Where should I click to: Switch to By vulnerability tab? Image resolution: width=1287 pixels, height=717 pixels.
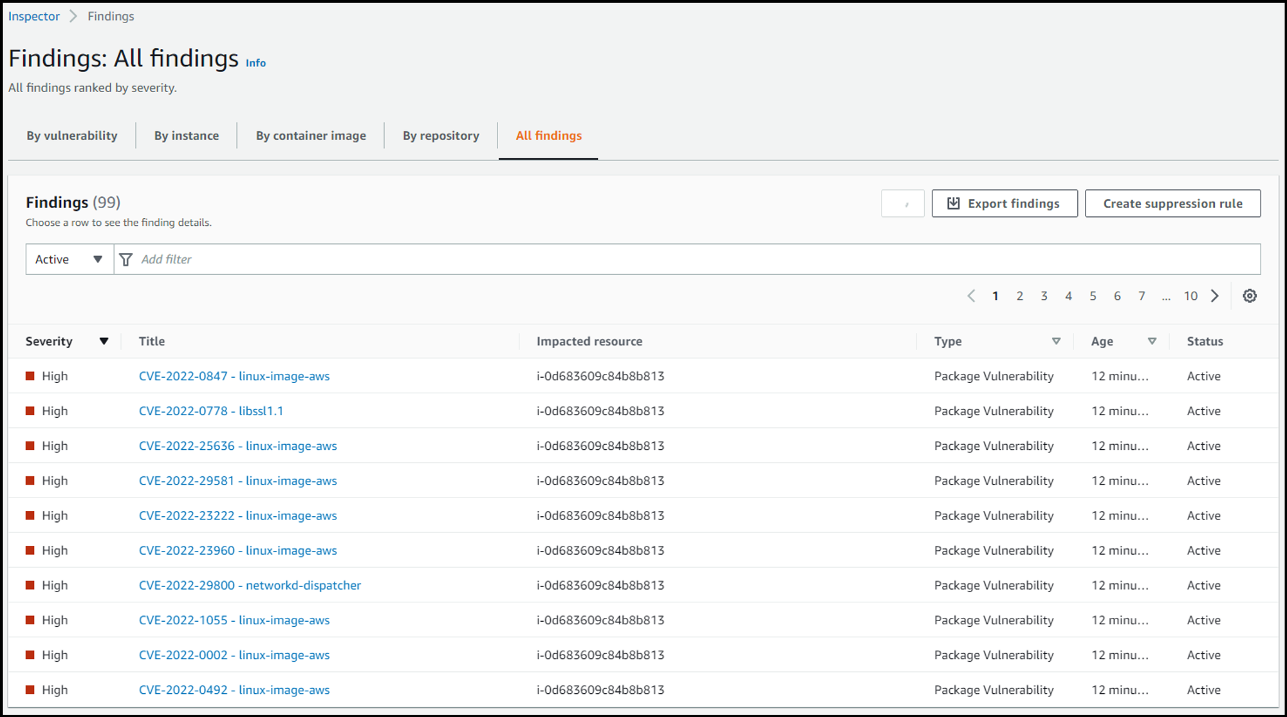click(72, 136)
